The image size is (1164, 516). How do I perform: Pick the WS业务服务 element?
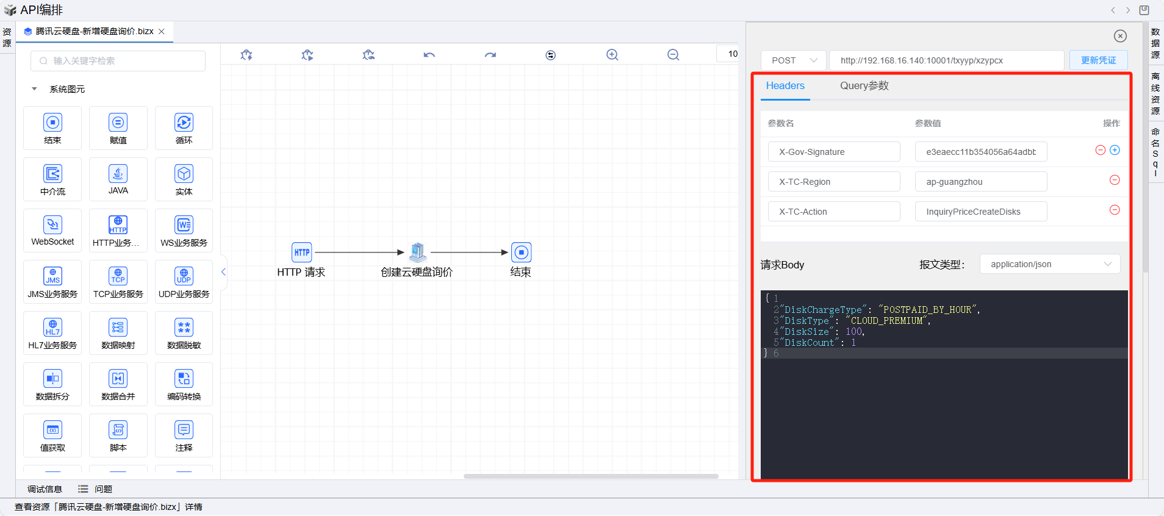pyautogui.click(x=184, y=231)
